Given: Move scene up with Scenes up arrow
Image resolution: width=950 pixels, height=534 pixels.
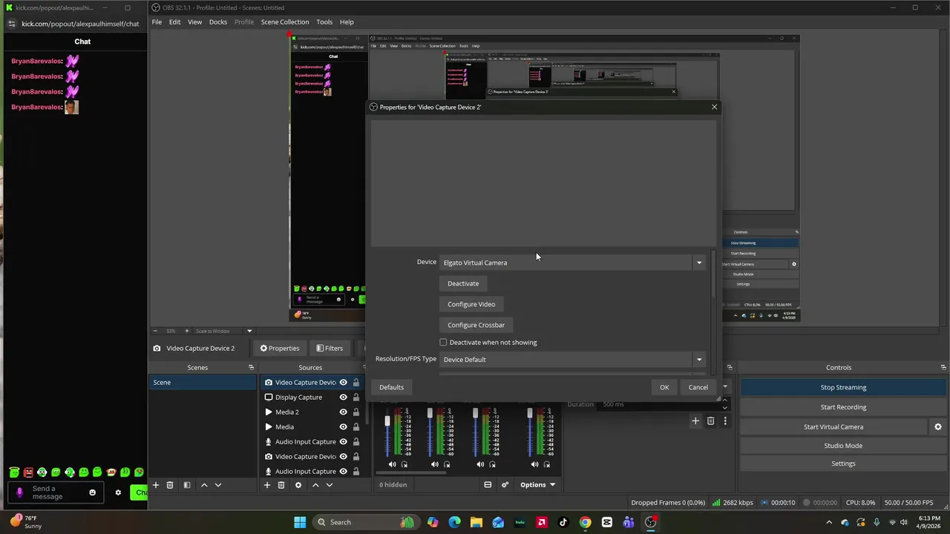Looking at the screenshot, I should click(204, 485).
